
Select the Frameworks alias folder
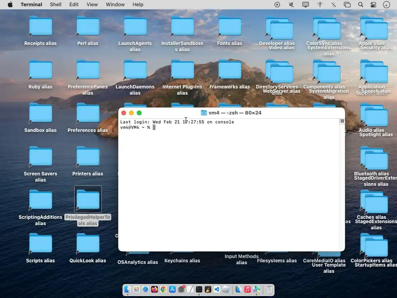click(x=230, y=70)
